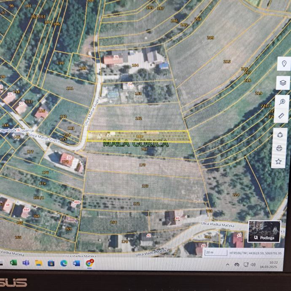Click house number marker 20

click(69, 157)
